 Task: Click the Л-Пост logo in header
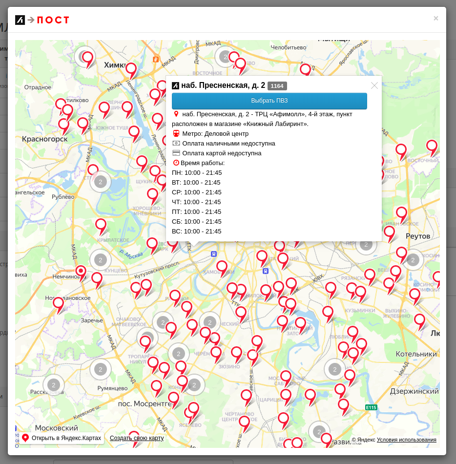tap(42, 20)
